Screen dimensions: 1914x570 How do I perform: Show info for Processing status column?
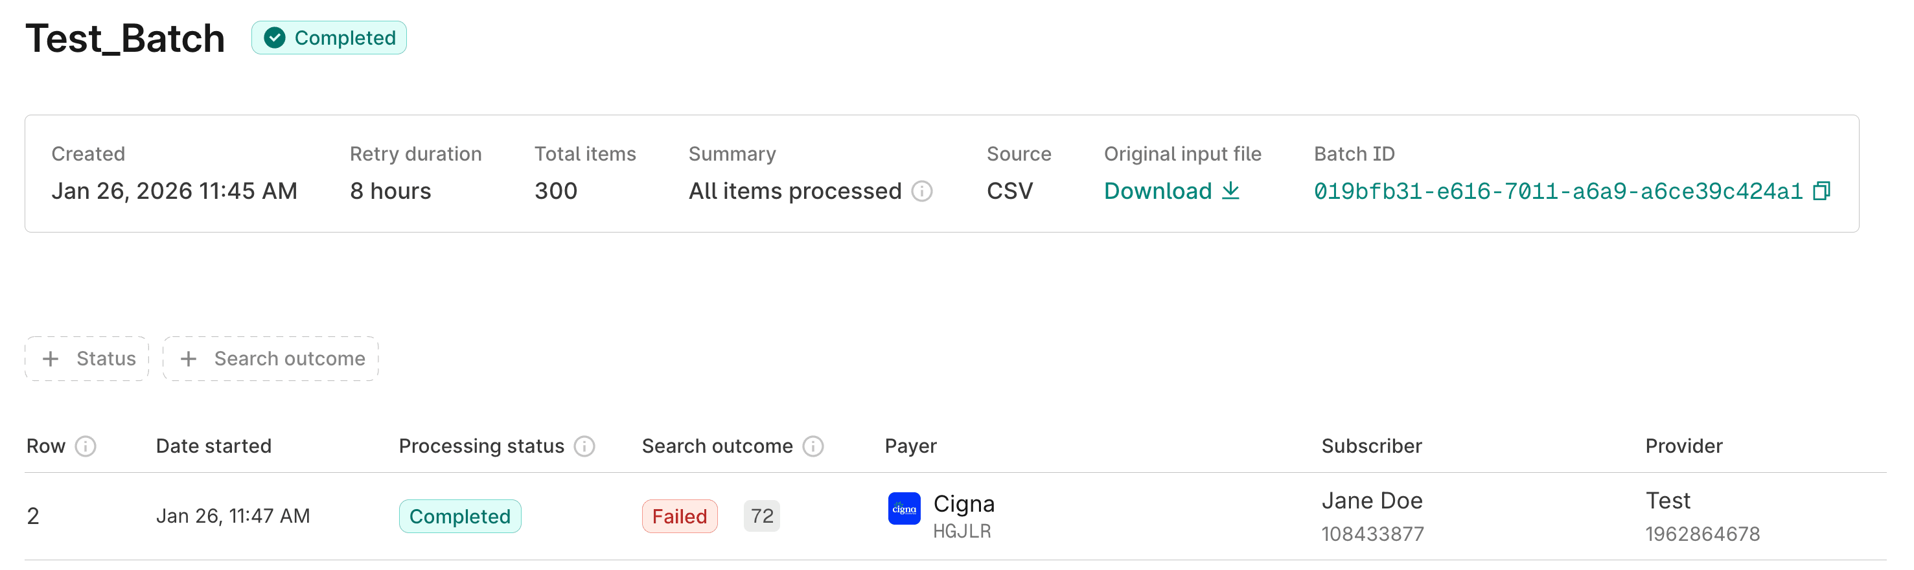(586, 446)
